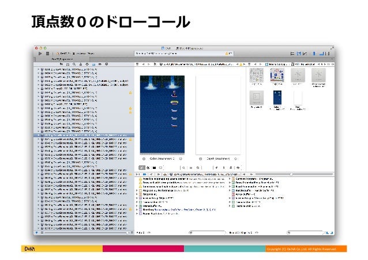Click the Color Attachment 0 framebuffer preview

pyautogui.click(x=162, y=114)
